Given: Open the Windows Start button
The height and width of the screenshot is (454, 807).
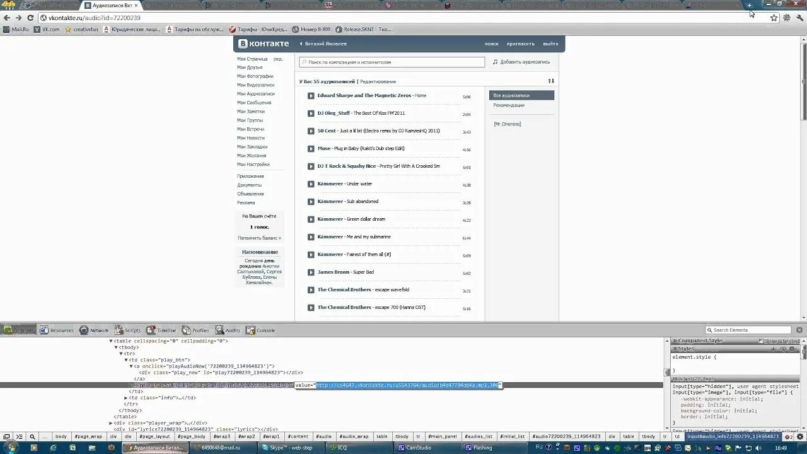Looking at the screenshot, I should (x=10, y=448).
